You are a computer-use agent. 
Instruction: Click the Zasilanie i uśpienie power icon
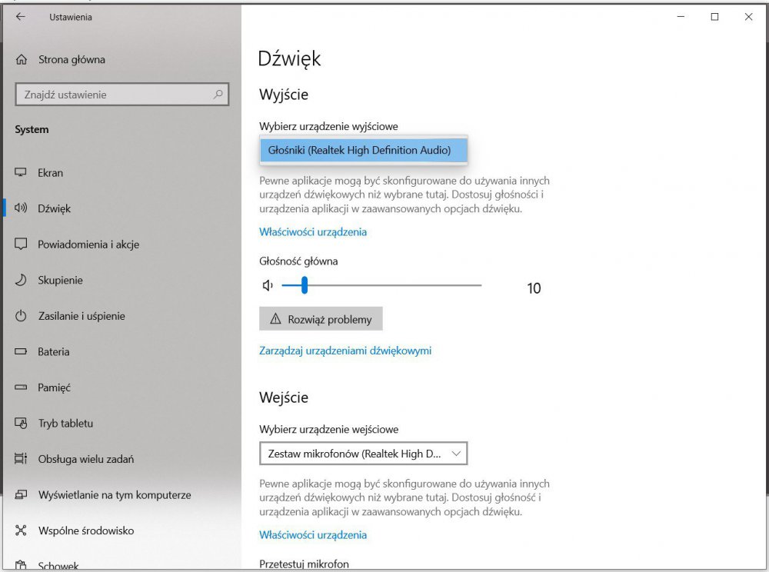[22, 316]
